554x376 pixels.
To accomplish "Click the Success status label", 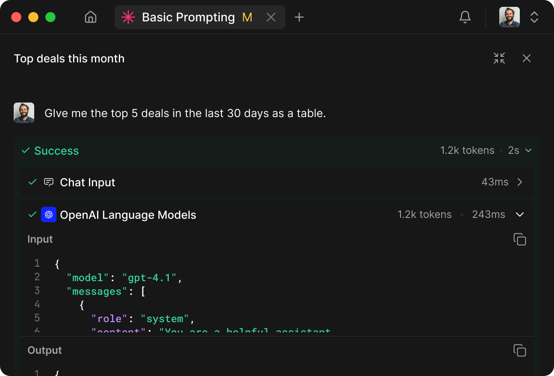I will click(56, 151).
